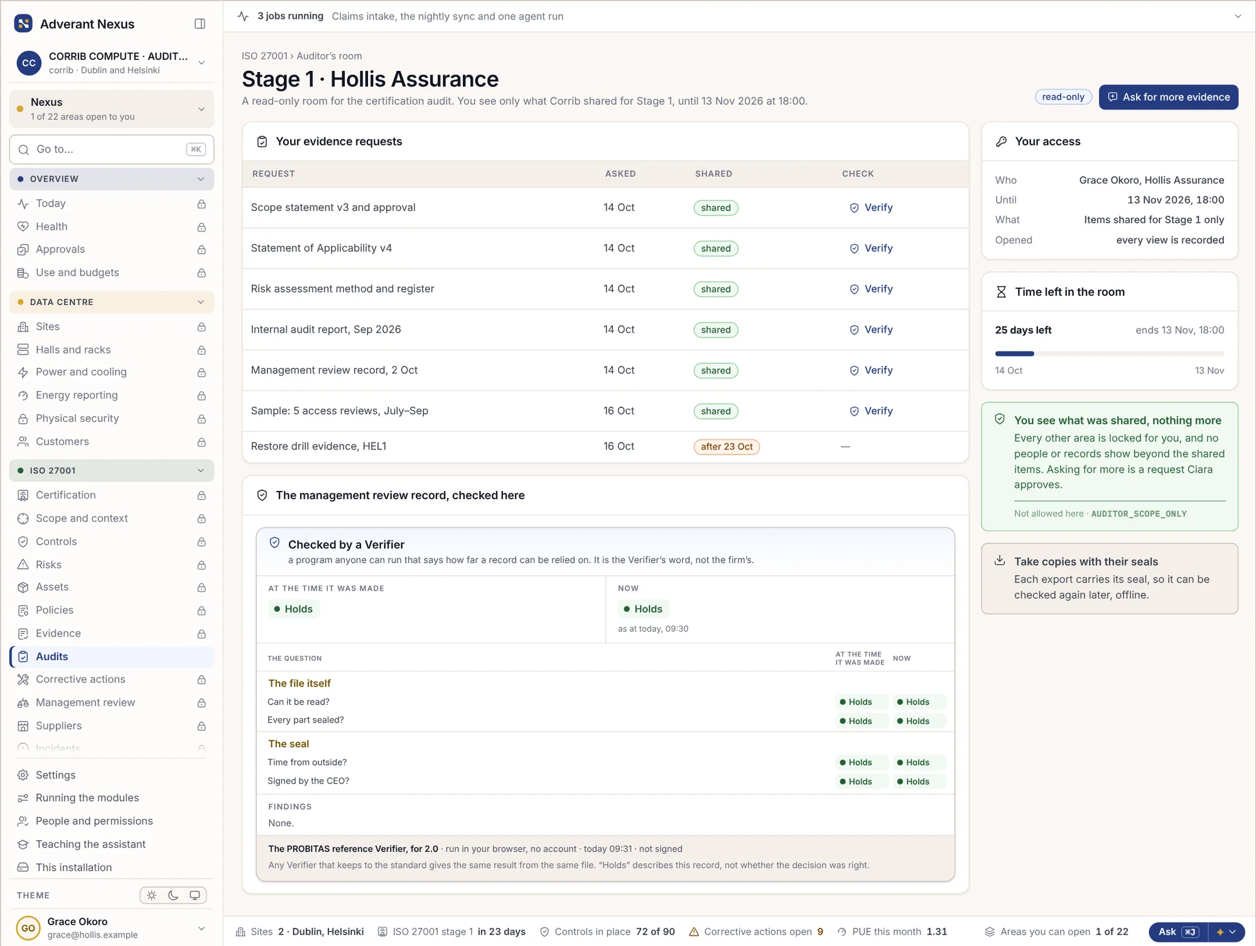Switch to dark theme moon toggle
Screen dimensions: 1256x946
pos(173,896)
